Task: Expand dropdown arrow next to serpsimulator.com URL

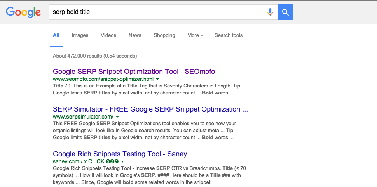Action: click(x=117, y=117)
